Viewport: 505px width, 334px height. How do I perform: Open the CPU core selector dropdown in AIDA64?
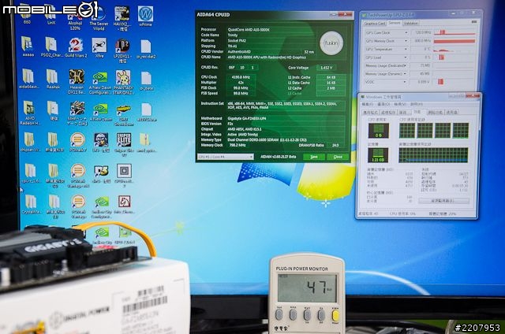pyautogui.click(x=225, y=157)
